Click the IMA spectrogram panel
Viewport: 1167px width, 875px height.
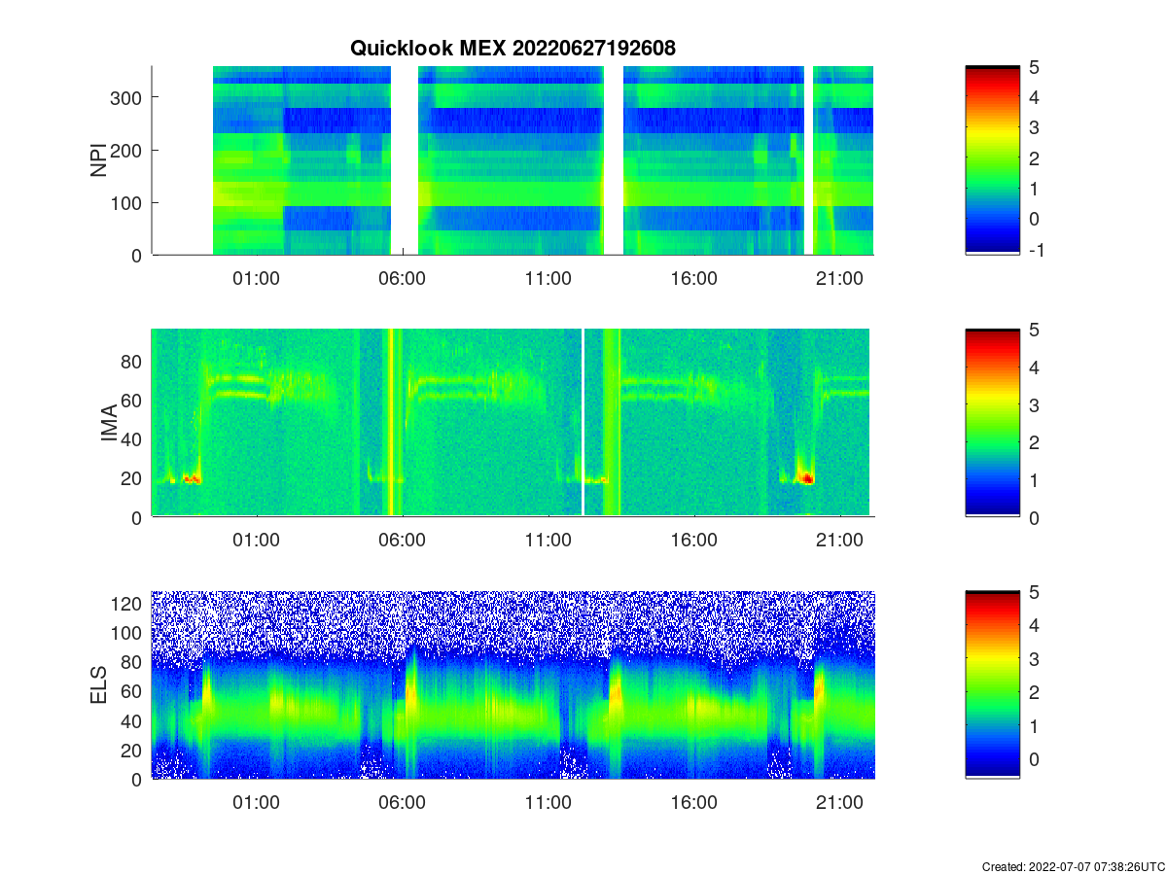pos(513,423)
